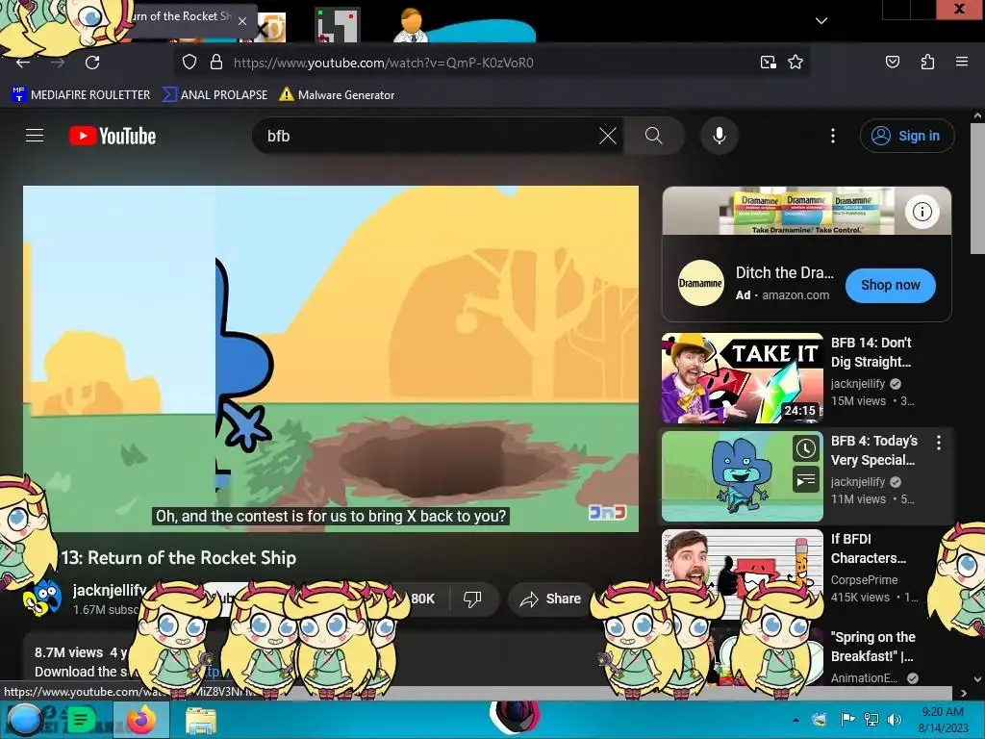Screen dimensions: 985x739
Task: Click the Firefox icon in the taskbar
Action: [141, 720]
